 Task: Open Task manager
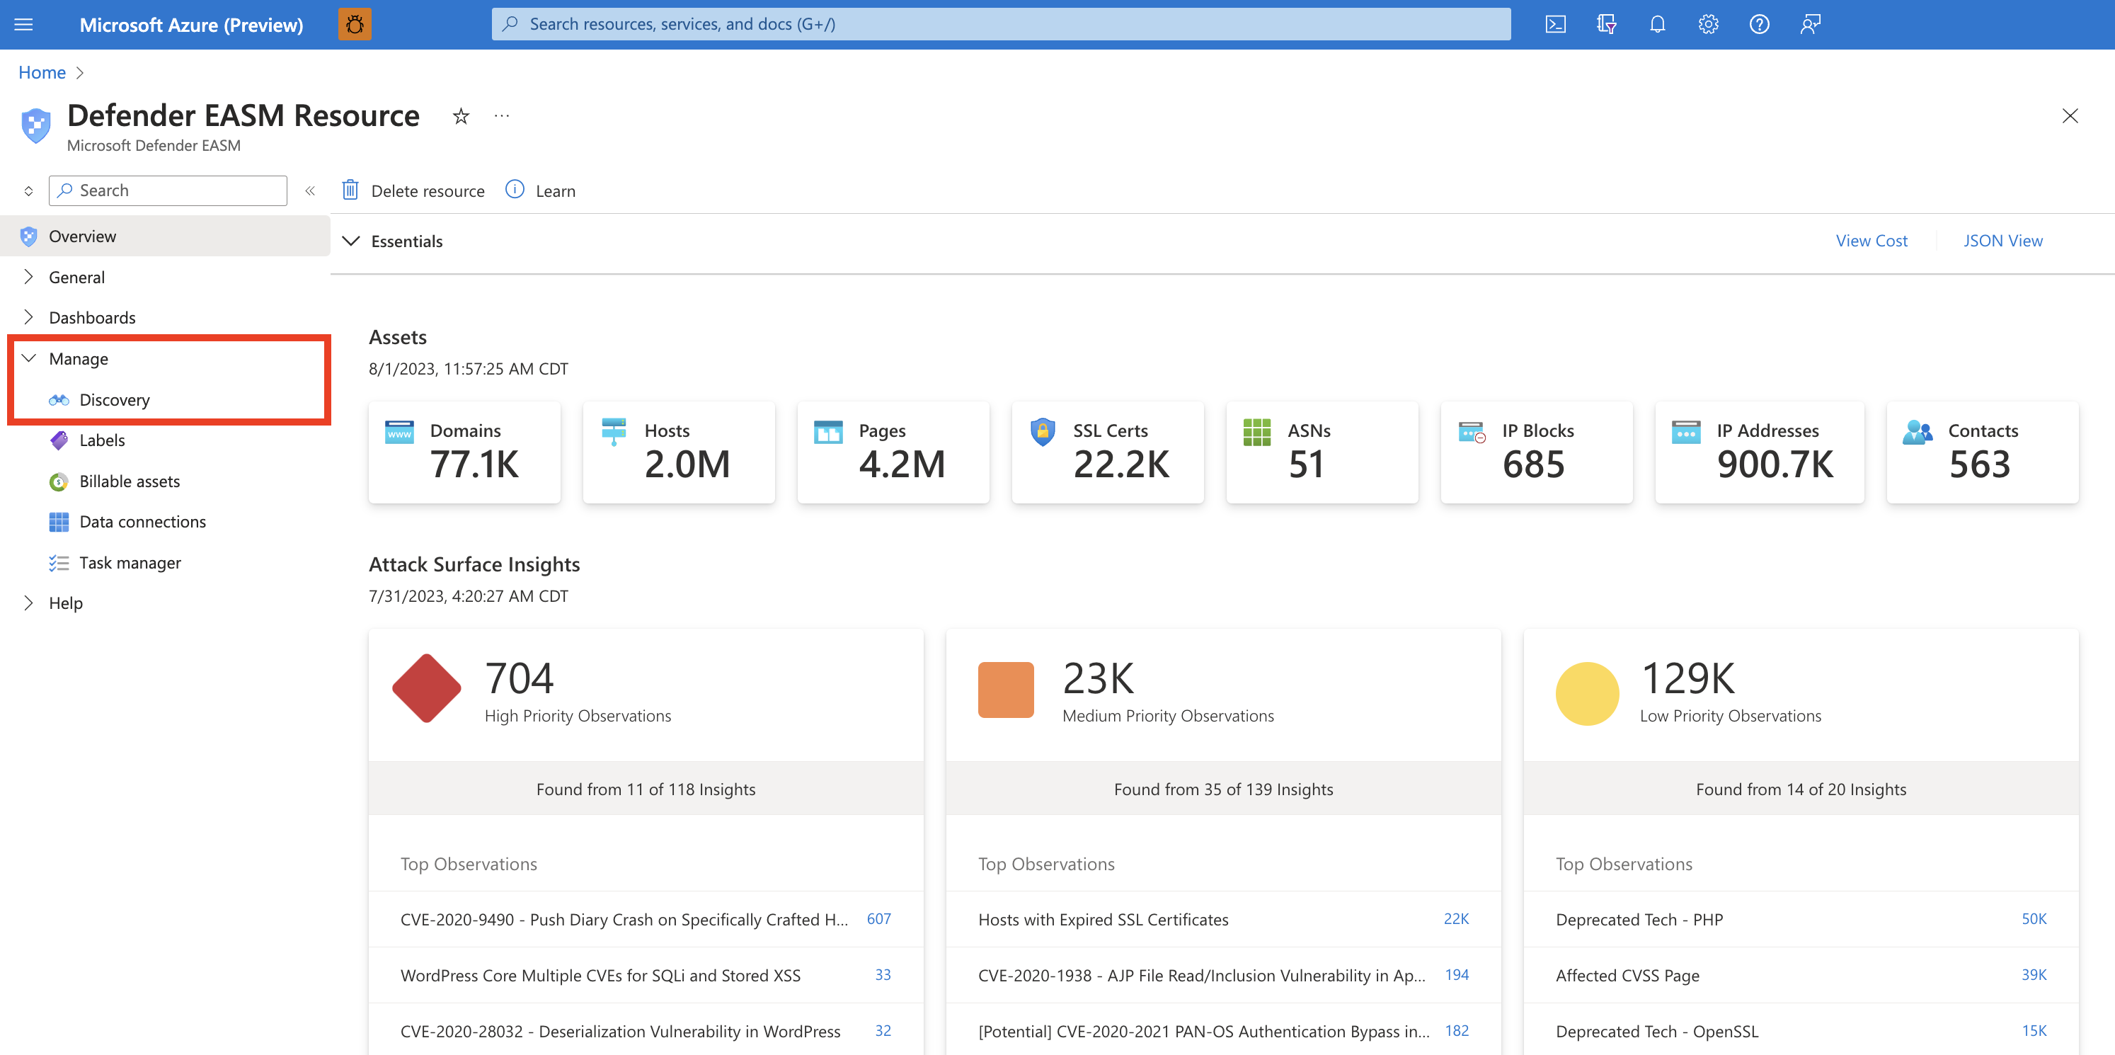click(x=130, y=562)
